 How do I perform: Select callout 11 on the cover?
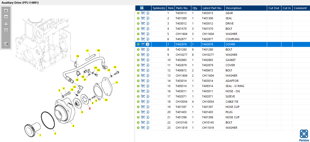pos(117,82)
